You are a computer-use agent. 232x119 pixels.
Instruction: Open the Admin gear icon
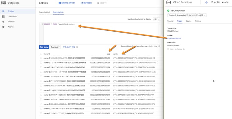click(3, 27)
